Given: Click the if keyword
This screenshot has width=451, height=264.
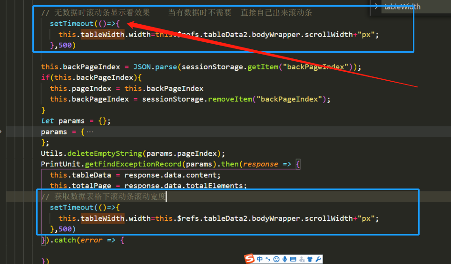Looking at the screenshot, I should click(45, 77).
